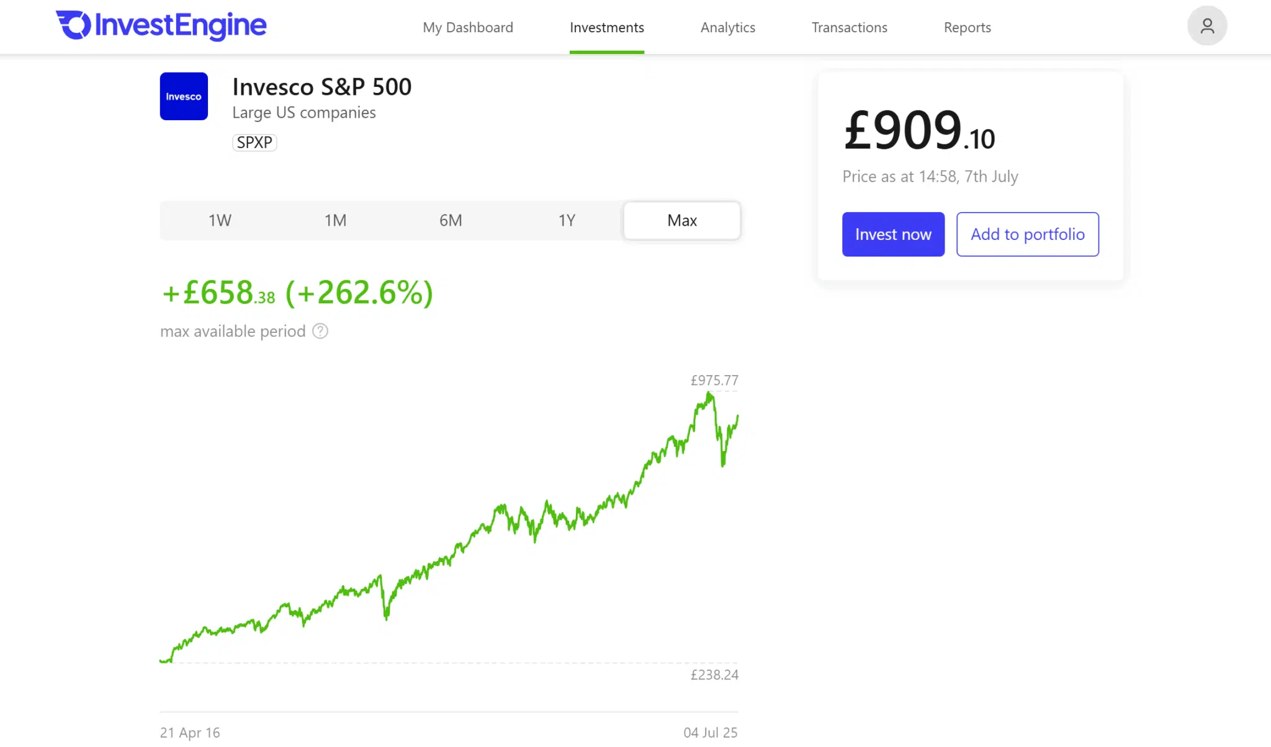
Task: Click the Invest now button
Action: pyautogui.click(x=892, y=234)
